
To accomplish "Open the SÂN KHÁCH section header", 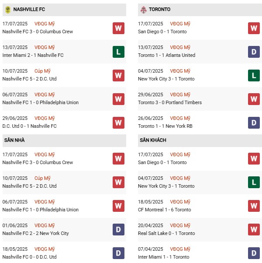I will [x=153, y=140].
